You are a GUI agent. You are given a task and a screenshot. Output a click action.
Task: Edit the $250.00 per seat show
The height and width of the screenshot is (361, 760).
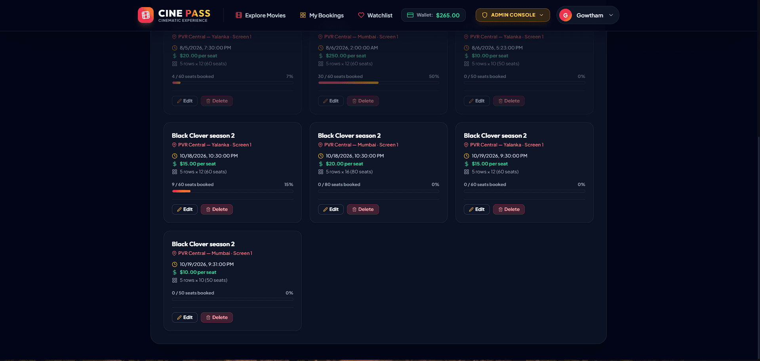331,101
